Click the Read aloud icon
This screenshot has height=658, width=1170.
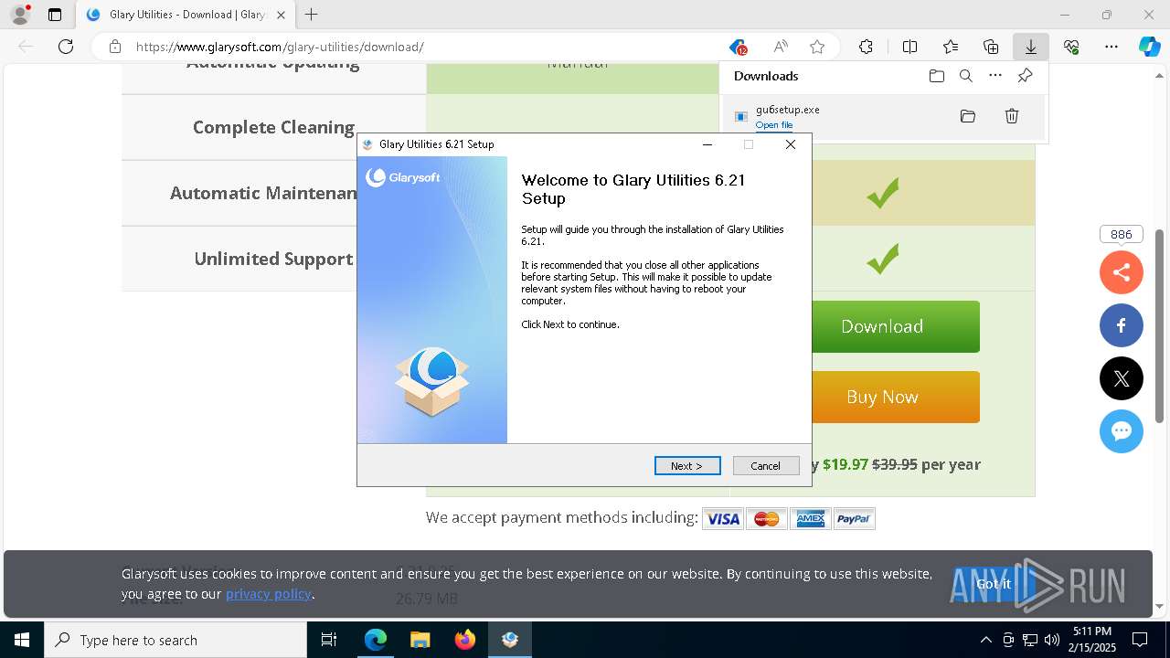[x=781, y=47]
